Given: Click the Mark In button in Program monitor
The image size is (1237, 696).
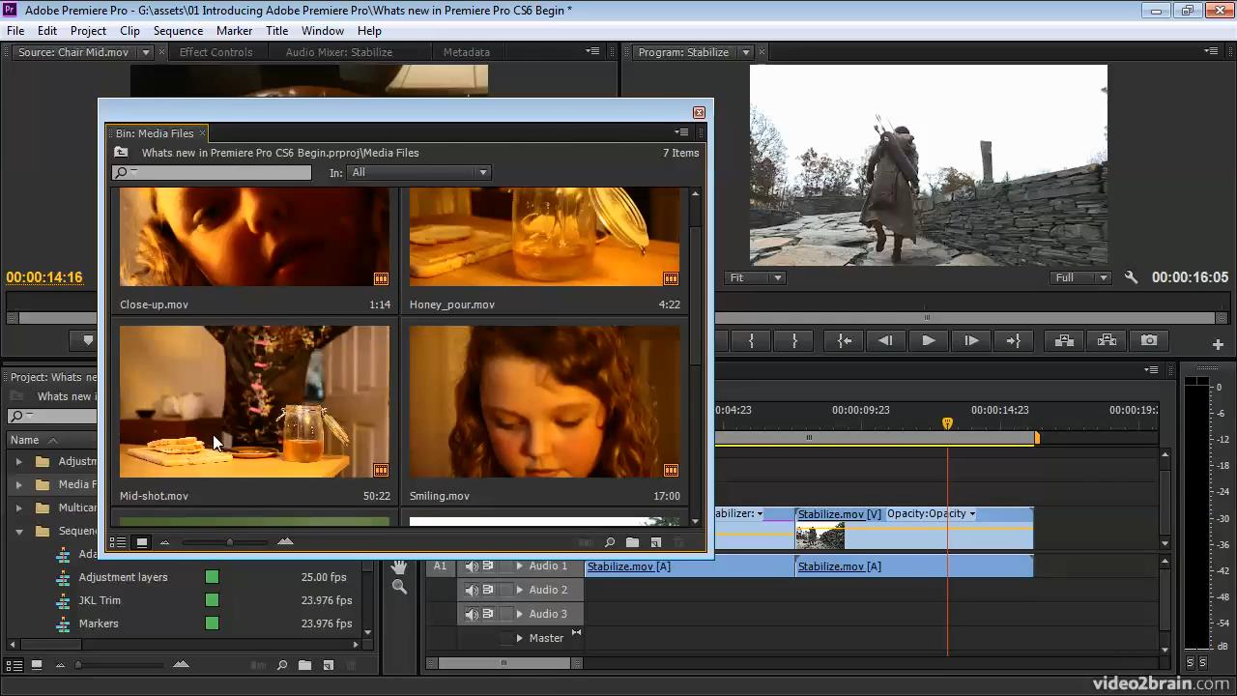Looking at the screenshot, I should point(751,340).
